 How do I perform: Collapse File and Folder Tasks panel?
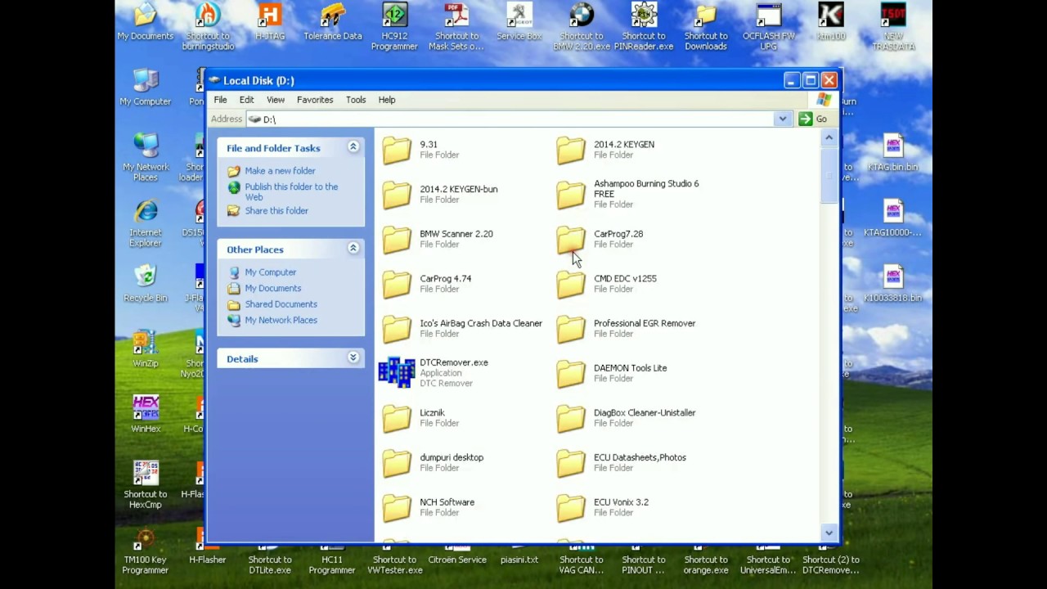(353, 147)
